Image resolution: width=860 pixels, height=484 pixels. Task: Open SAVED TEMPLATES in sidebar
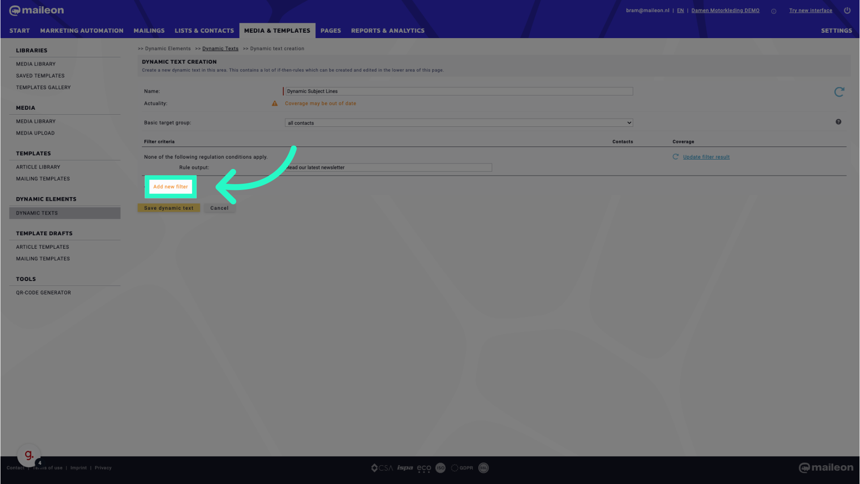(40, 76)
